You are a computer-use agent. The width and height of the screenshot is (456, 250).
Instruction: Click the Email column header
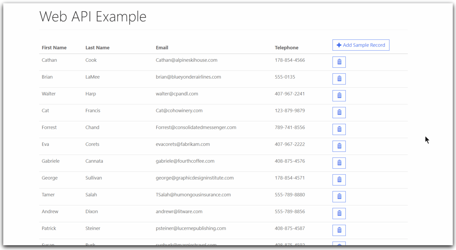[x=162, y=48]
